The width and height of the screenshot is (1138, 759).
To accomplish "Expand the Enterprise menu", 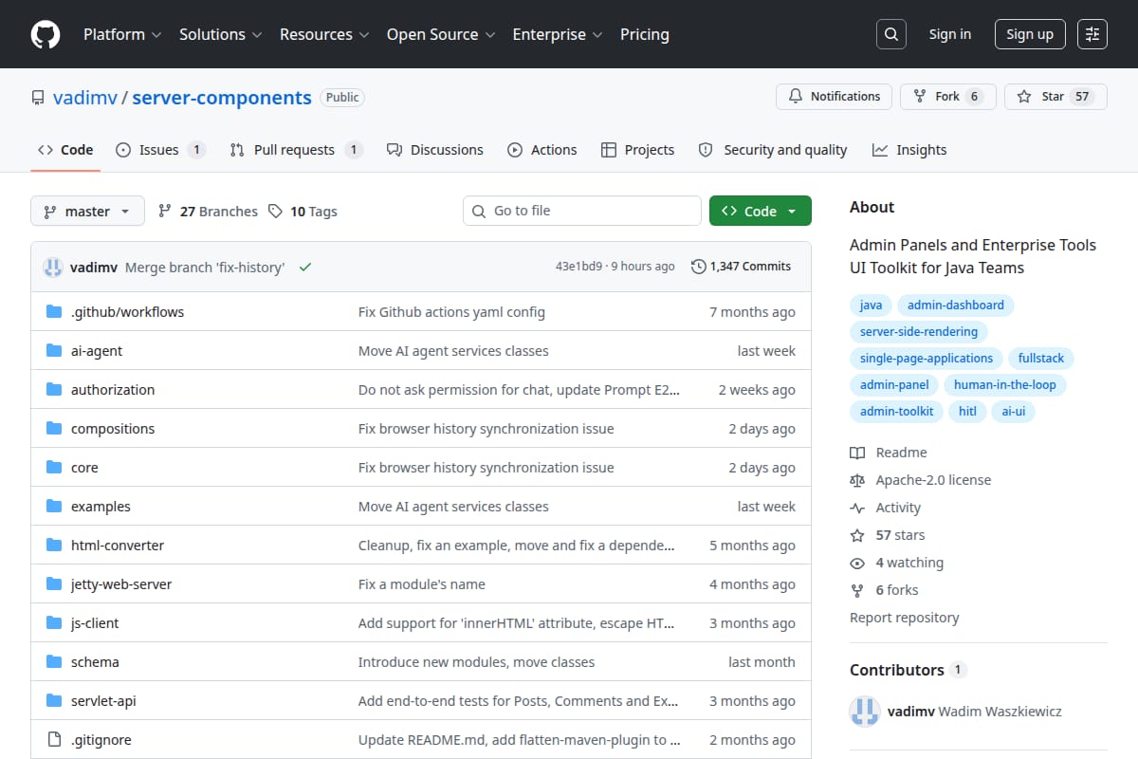I will point(558,34).
